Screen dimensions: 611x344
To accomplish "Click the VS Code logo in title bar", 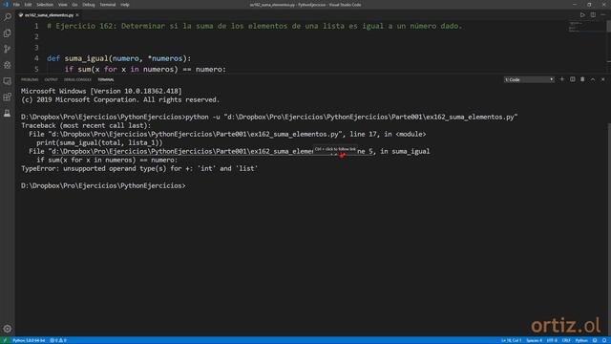I will 5,5.
